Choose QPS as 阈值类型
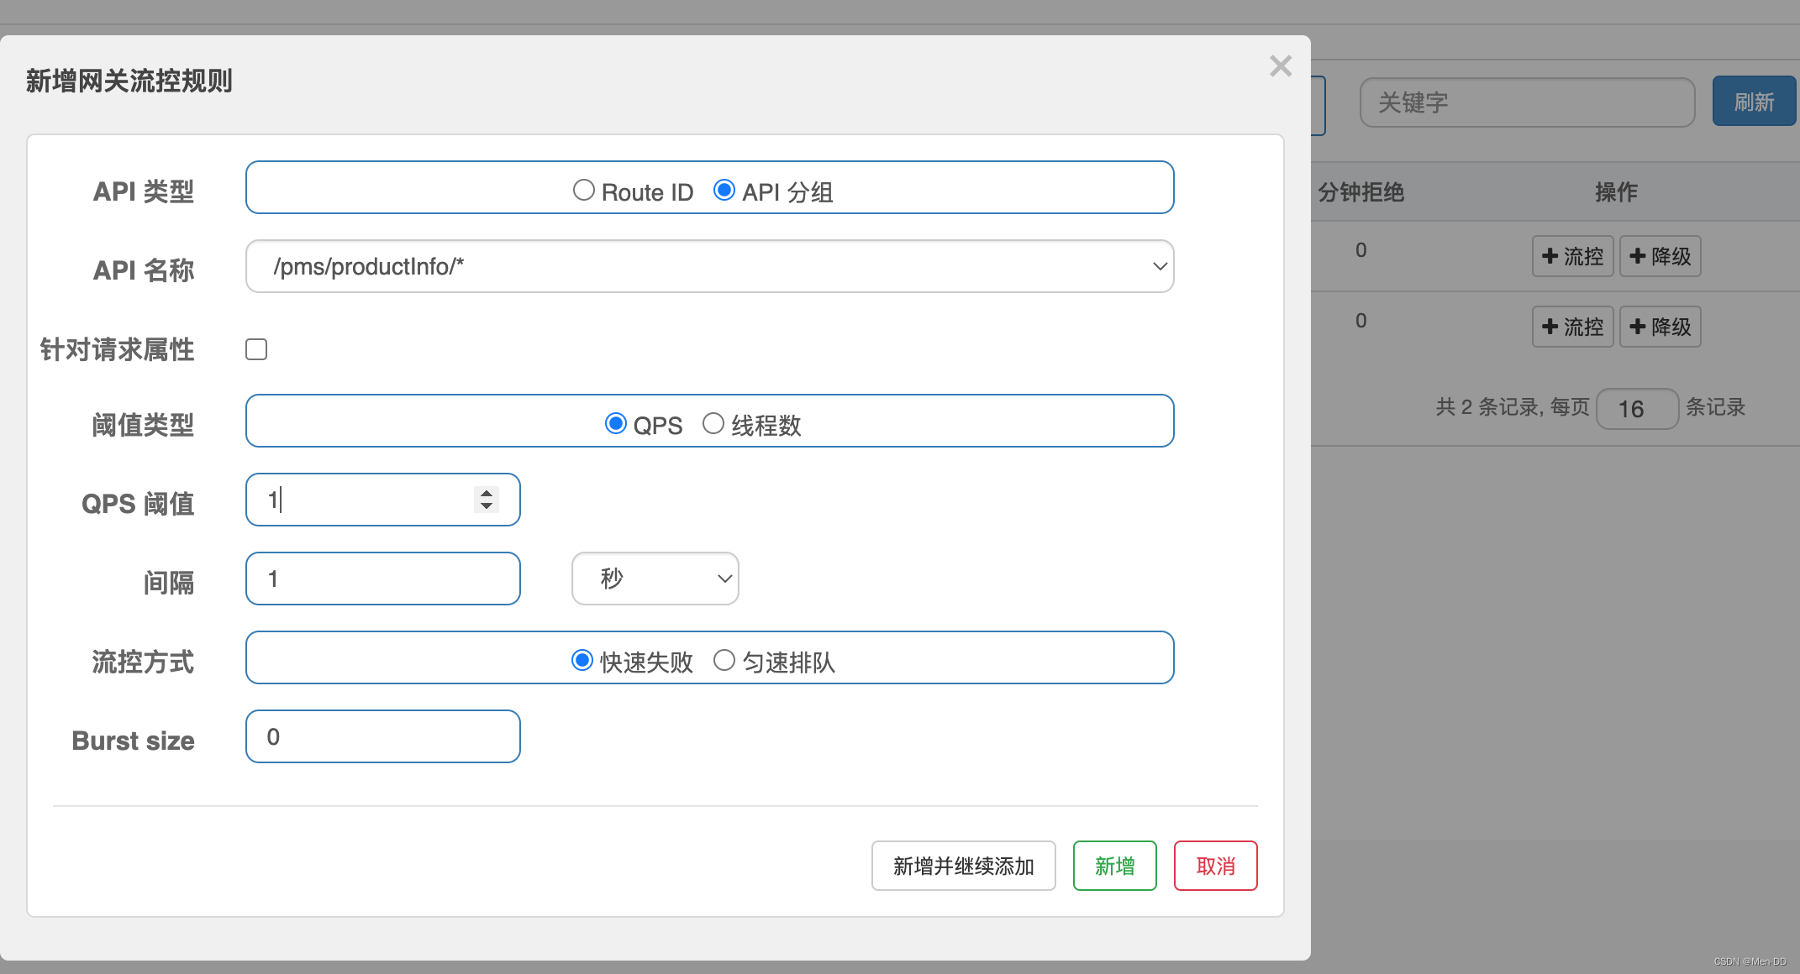The height and width of the screenshot is (974, 1800). click(616, 423)
